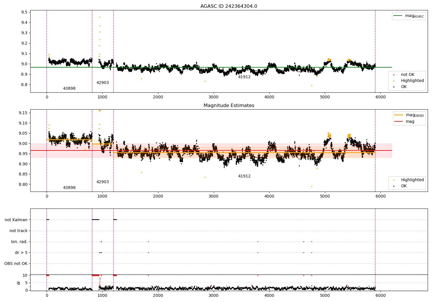
Task: Click the 'dr' axis label at bottom
Action: tap(19, 283)
